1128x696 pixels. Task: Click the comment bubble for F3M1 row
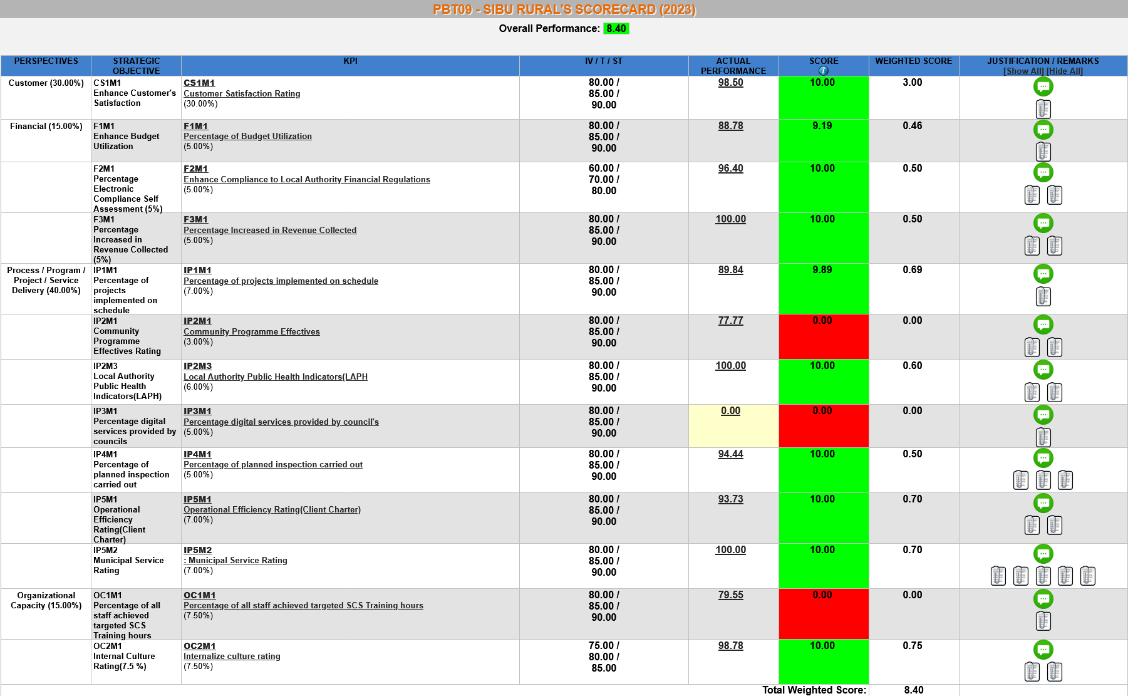pos(1043,223)
